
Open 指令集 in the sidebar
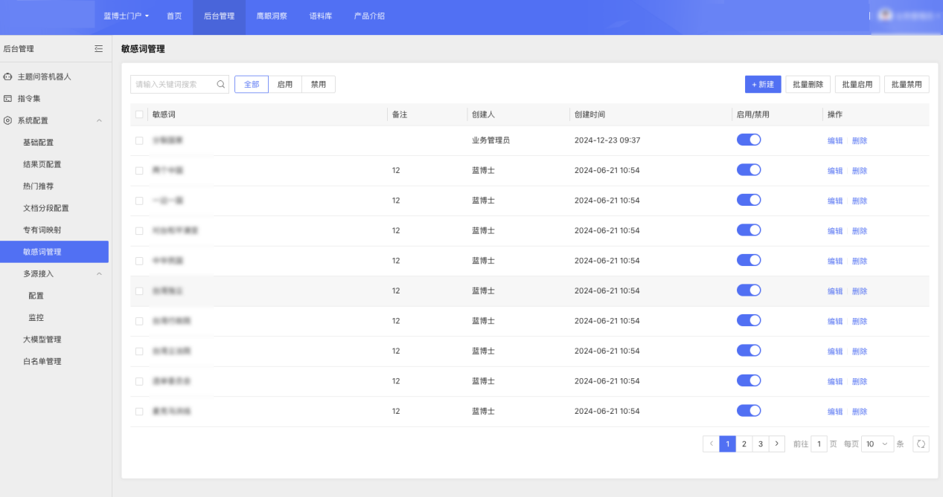click(29, 98)
